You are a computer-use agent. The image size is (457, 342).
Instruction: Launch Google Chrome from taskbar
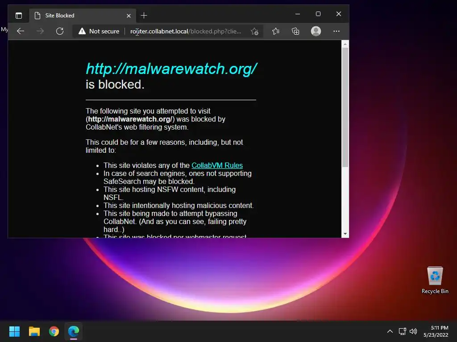(x=54, y=331)
